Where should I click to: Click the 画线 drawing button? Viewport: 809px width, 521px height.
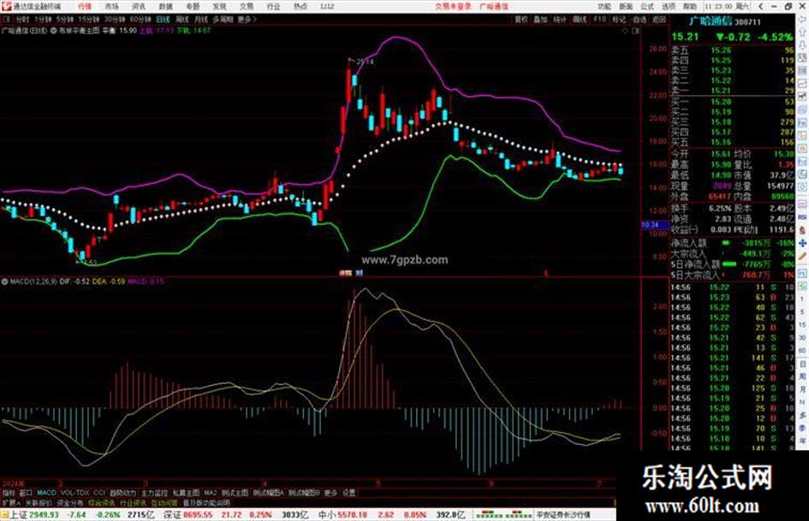click(580, 19)
